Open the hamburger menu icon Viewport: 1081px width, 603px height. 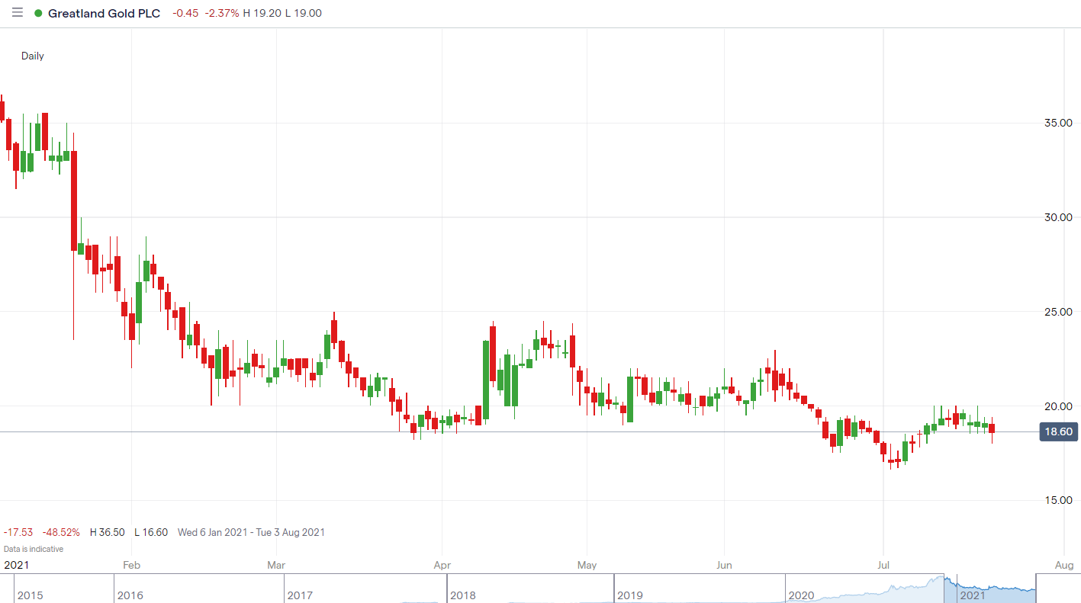[18, 13]
